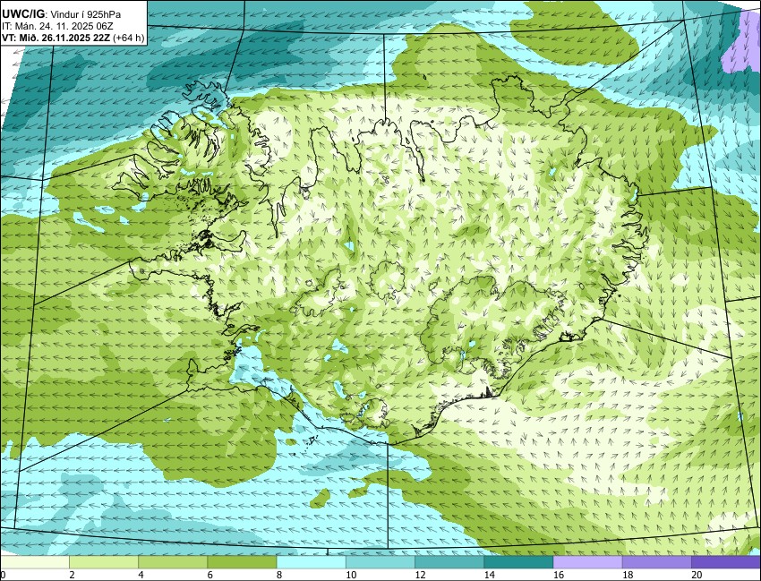Select the 0–2 palest yellow legend swatch
Viewport: 761px width, 581px height.
(x=35, y=562)
